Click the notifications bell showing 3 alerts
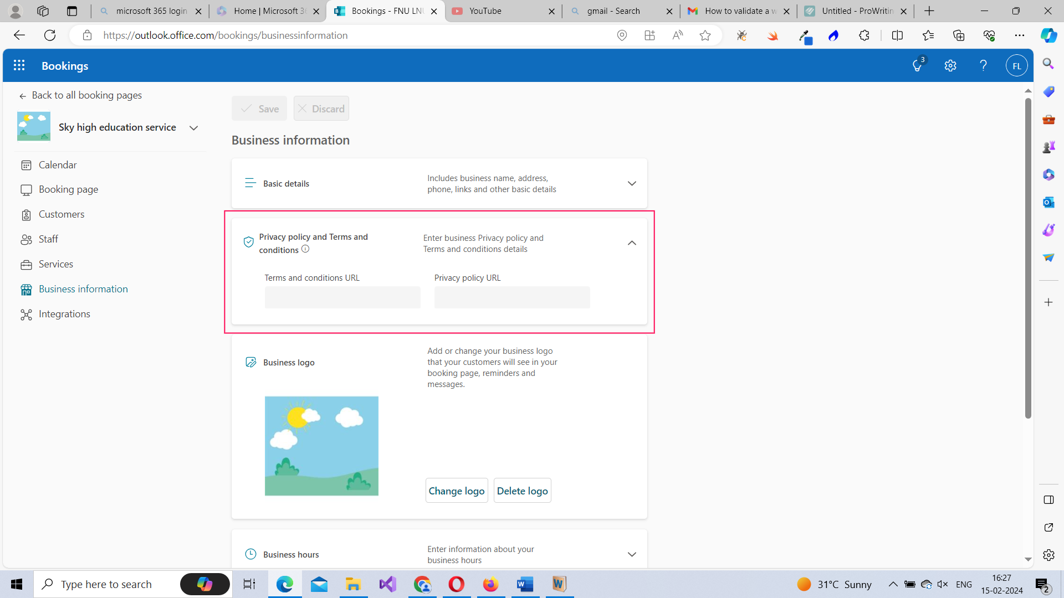 tap(917, 65)
